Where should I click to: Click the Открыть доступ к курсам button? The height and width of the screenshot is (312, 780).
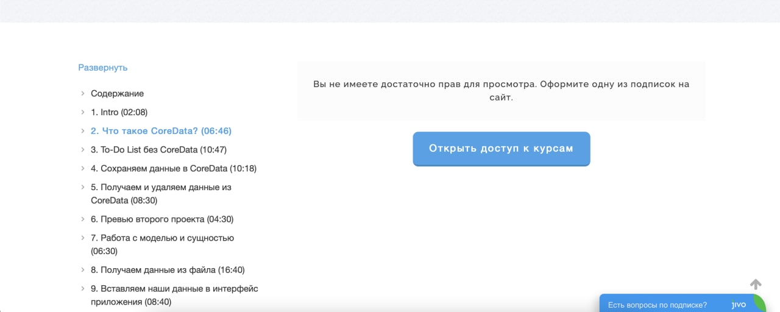502,149
